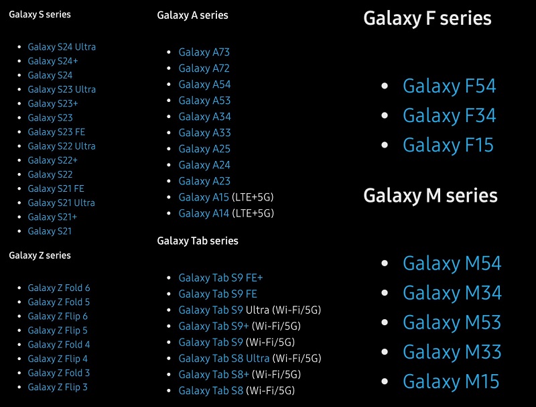Select the Galaxy Tab S9 FE+ link
This screenshot has height=407, width=536.
point(221,278)
